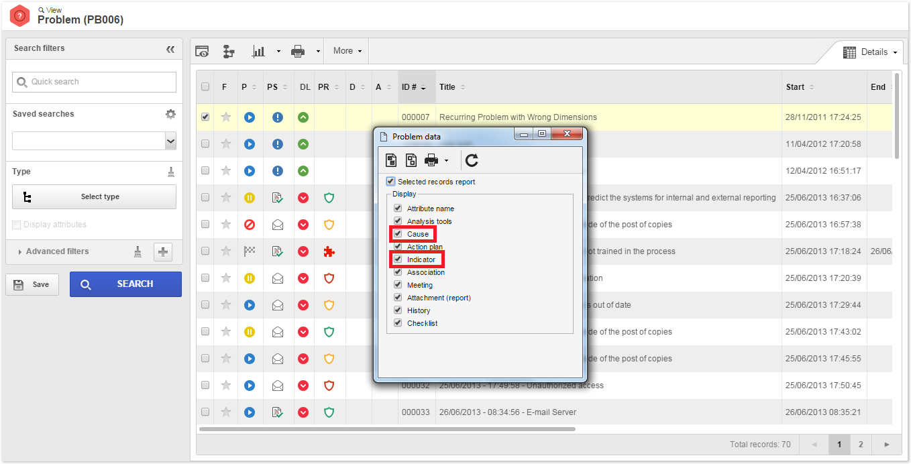Click the green shield icon for record 000033
The image size is (911, 464).
[329, 412]
